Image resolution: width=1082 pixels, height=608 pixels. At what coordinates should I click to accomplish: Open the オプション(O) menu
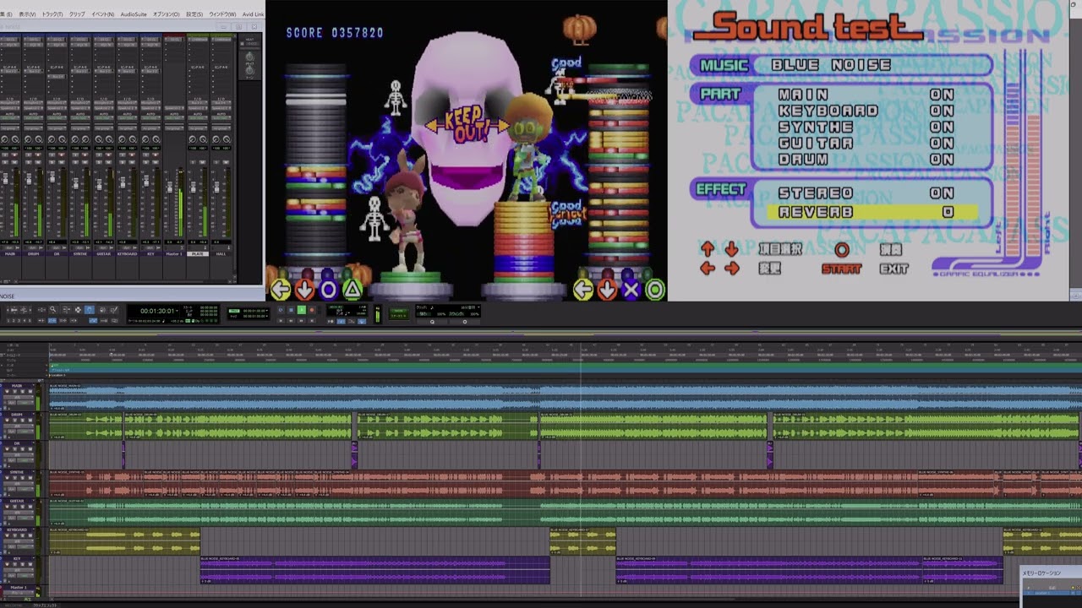[166, 14]
